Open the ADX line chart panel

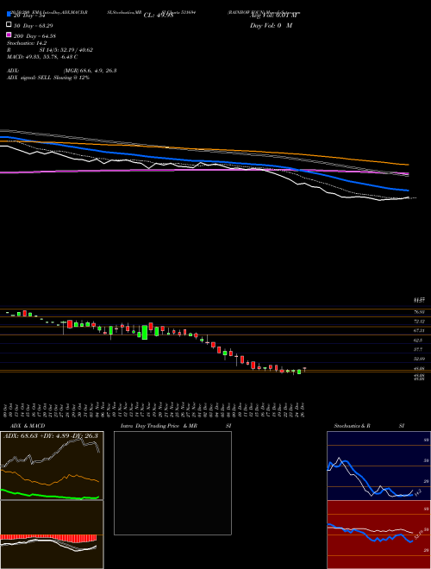(x=52, y=466)
